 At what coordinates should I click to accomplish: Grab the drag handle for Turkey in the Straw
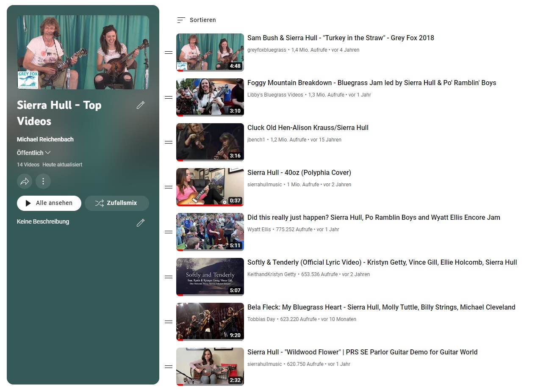coord(169,53)
